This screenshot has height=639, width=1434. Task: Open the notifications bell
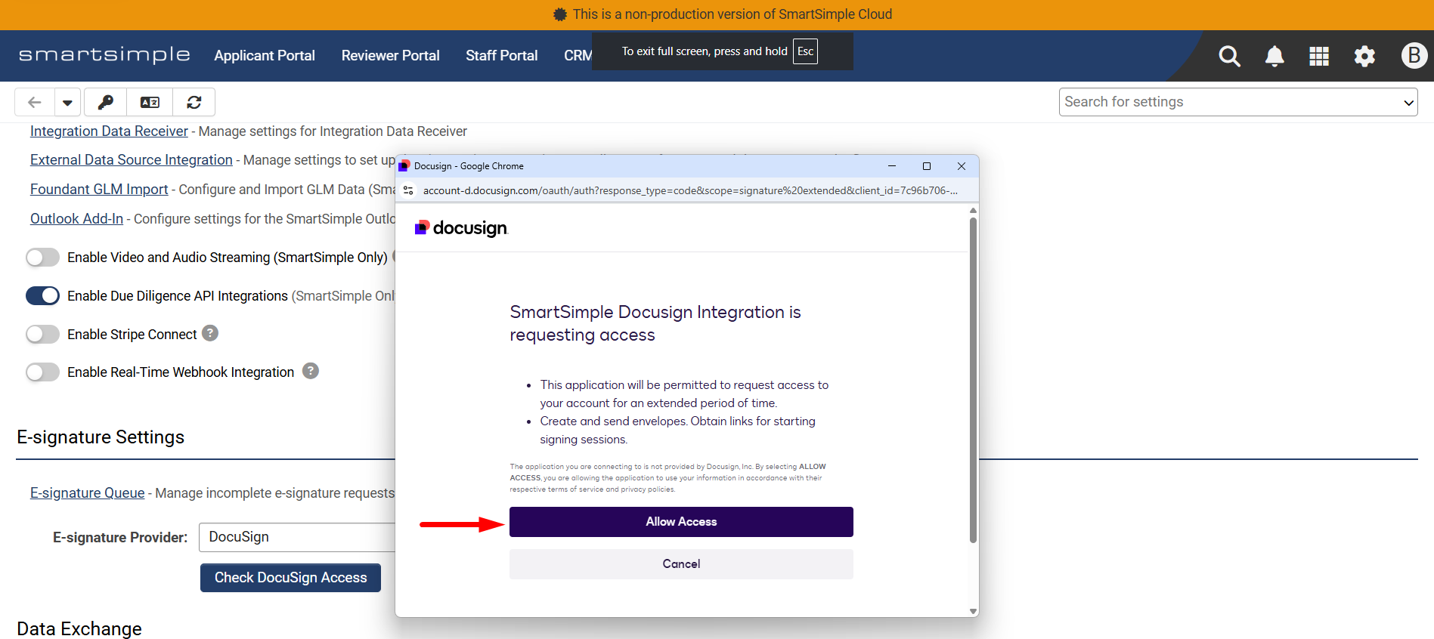click(x=1274, y=56)
